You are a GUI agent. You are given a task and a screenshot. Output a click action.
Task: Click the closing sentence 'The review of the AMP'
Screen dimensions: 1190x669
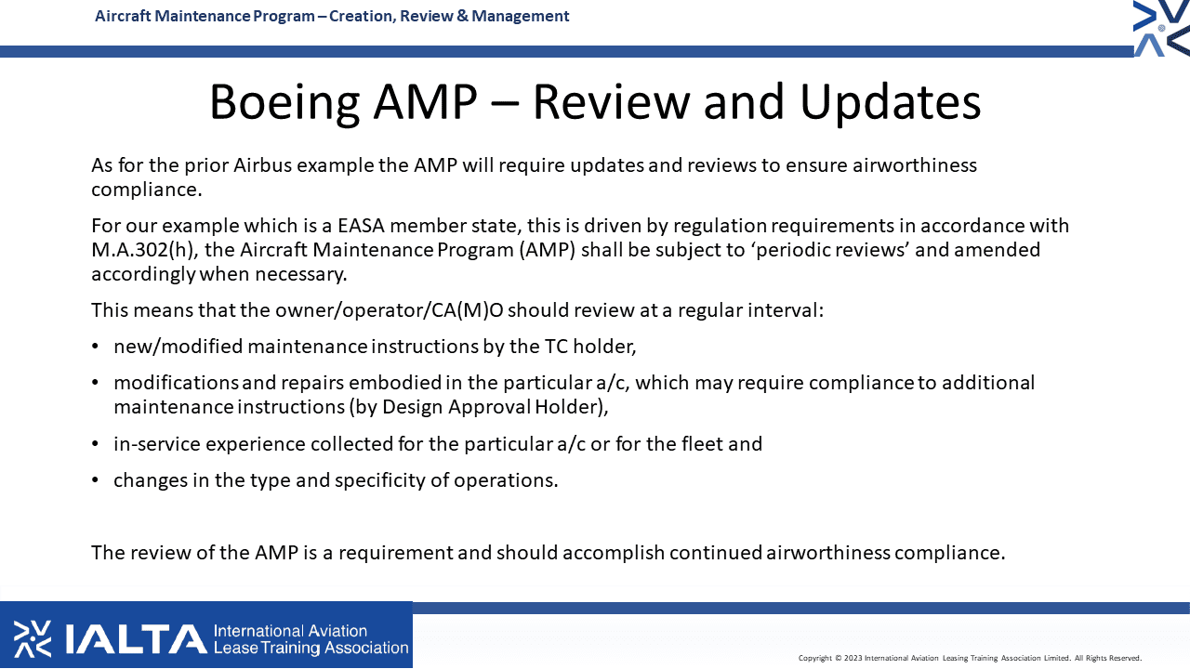coord(548,553)
